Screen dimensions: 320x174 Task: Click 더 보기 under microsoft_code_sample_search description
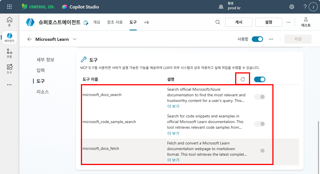click(x=173, y=133)
